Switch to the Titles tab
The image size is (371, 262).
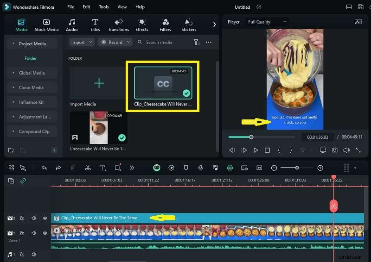click(95, 25)
